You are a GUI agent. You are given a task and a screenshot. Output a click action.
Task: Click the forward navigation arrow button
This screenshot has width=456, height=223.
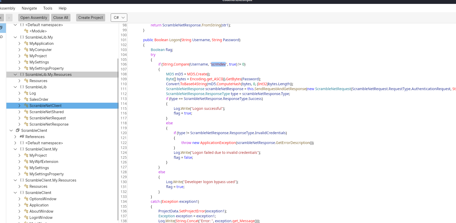coord(9,18)
